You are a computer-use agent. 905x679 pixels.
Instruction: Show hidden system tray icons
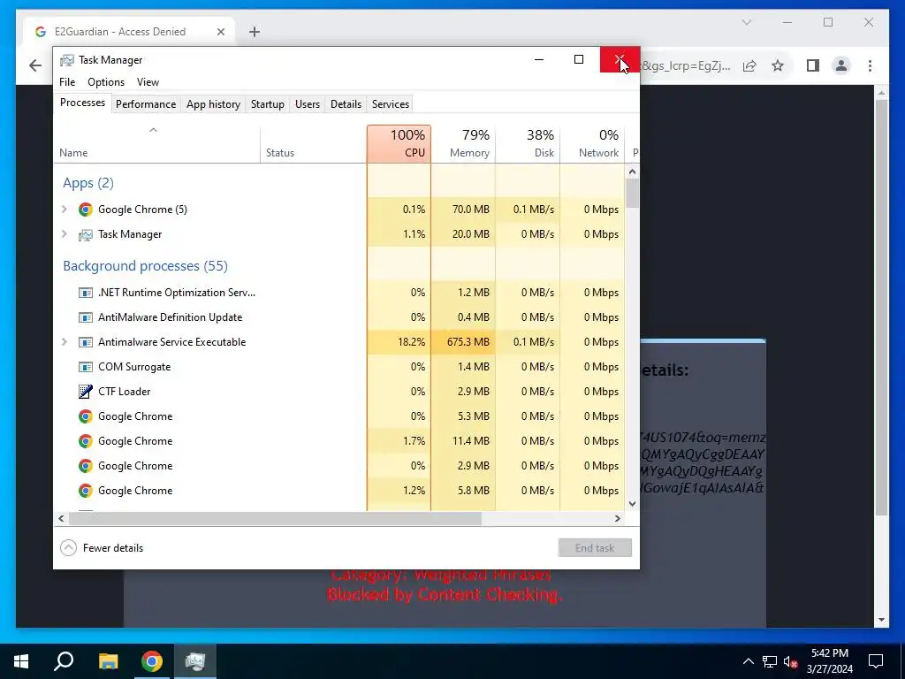[748, 661]
